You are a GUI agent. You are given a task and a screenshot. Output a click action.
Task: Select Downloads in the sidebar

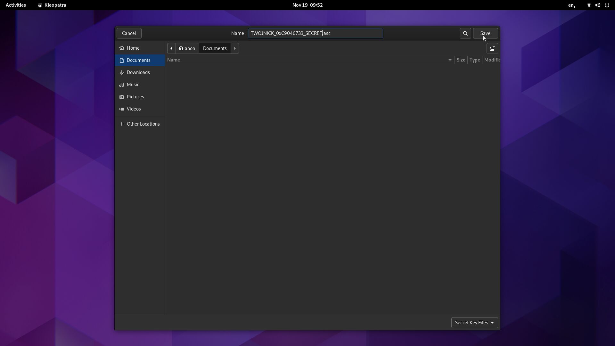point(138,72)
